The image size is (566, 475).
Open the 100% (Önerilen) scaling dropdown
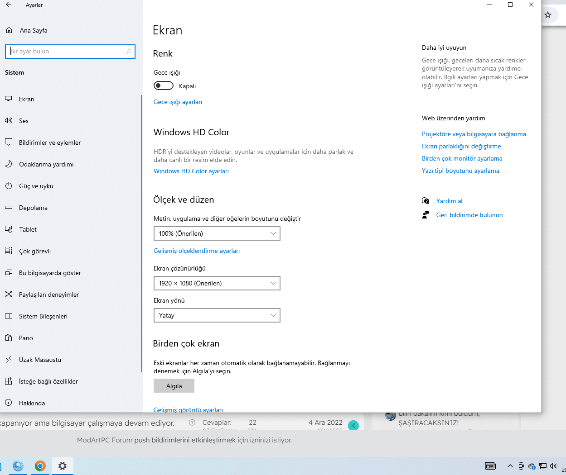point(217,233)
